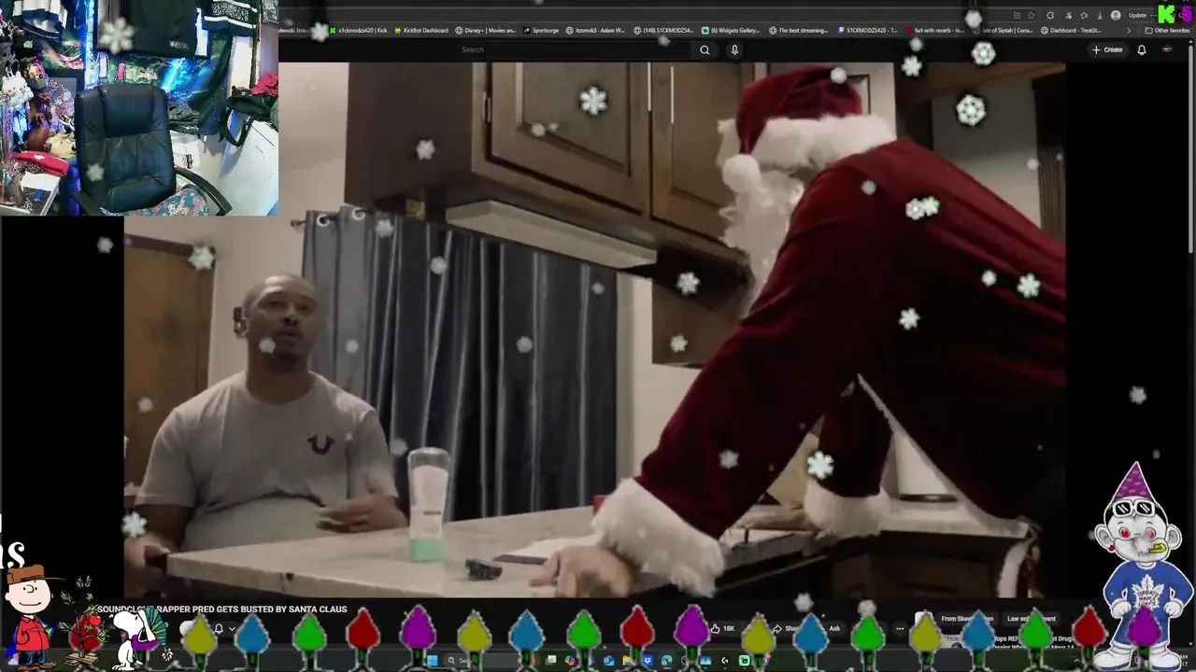1196x672 pixels.
Task: Open S1CKMODZS420 - T... bookmark
Action: point(868,31)
